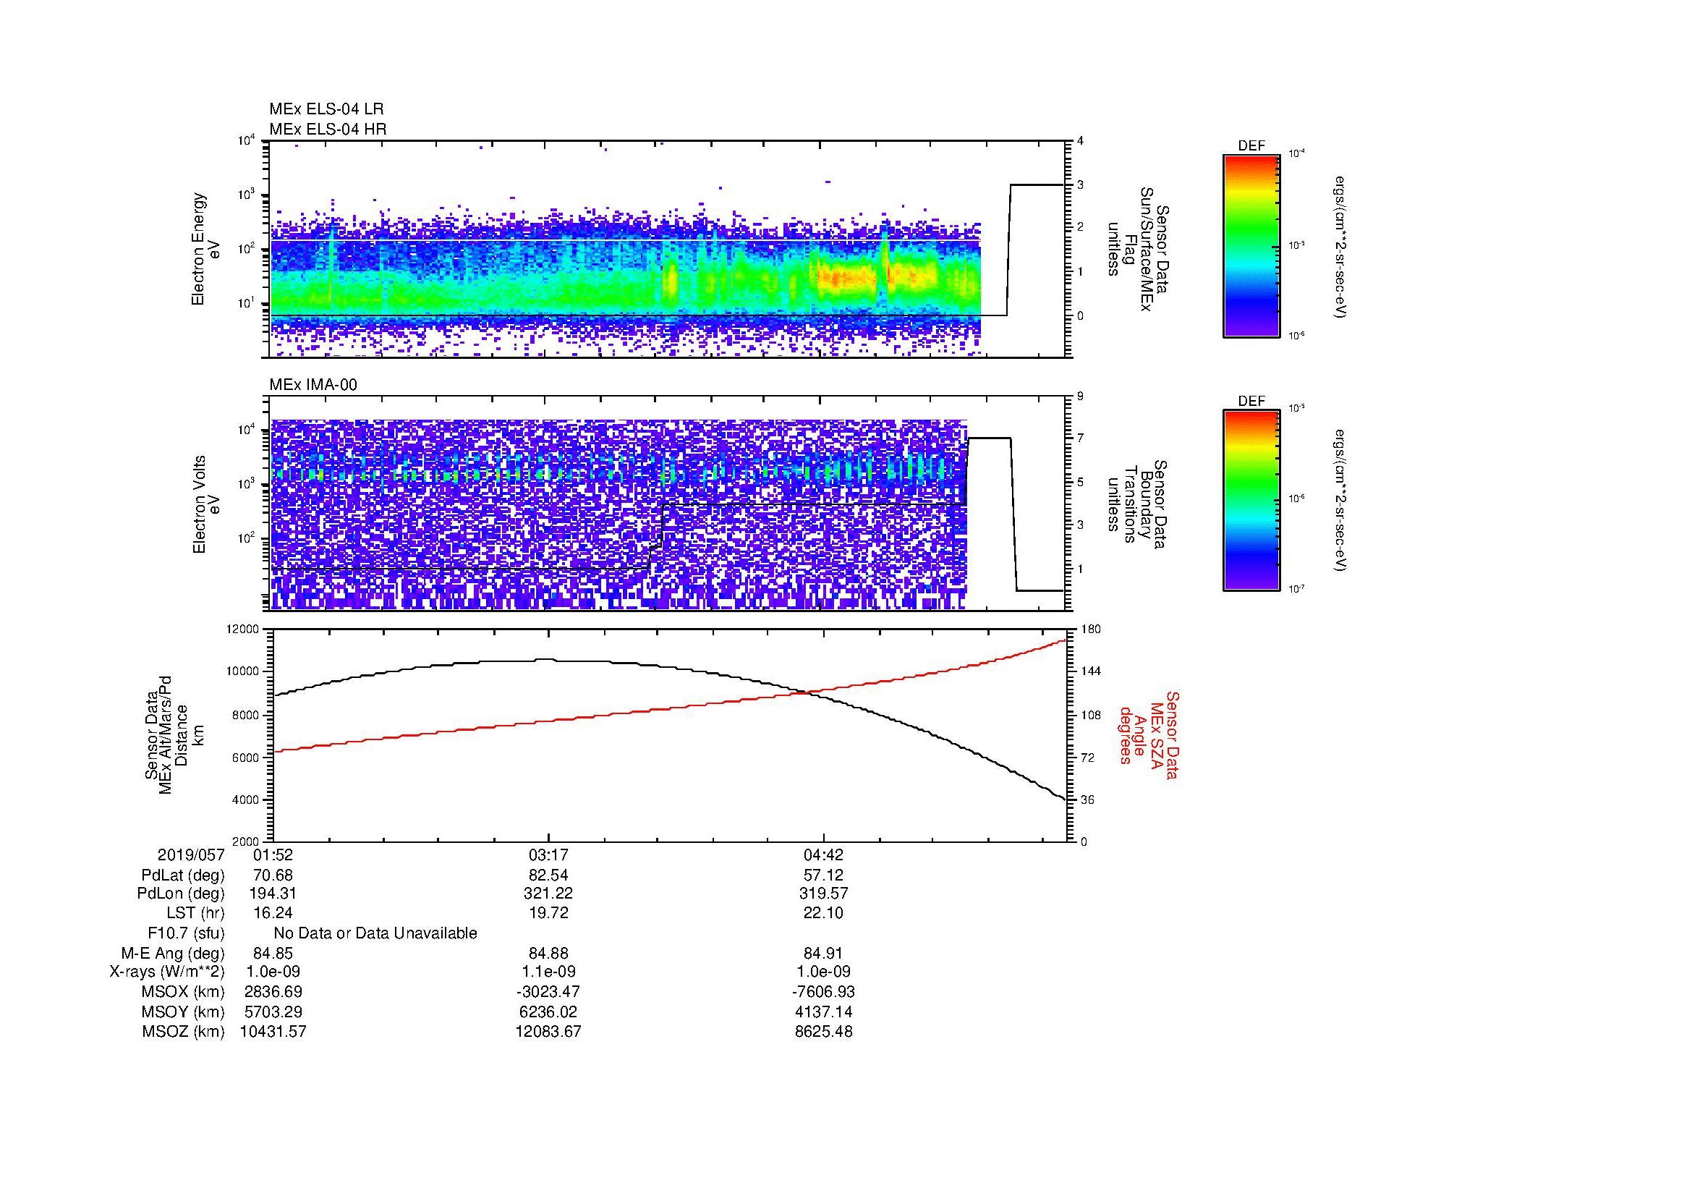
Task: Click the PdLon value 319.57
Action: pyautogui.click(x=823, y=894)
